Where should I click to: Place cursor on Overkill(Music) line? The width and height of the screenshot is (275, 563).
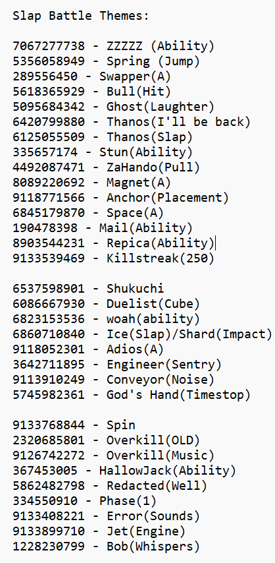point(113,456)
